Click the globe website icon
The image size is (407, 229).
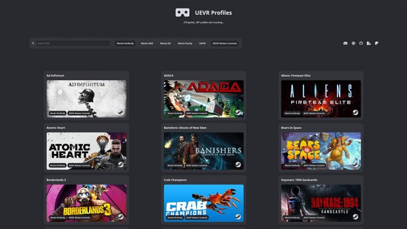(x=353, y=43)
